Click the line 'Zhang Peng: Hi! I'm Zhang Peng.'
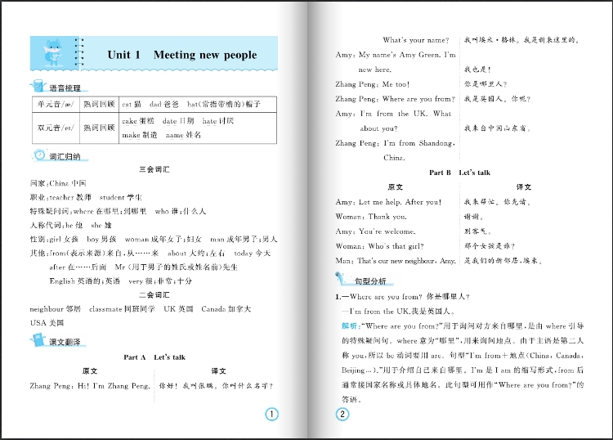 pos(90,386)
